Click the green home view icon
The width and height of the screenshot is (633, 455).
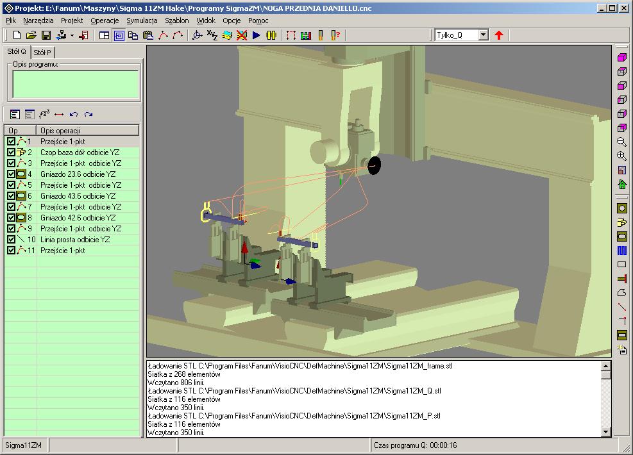621,184
